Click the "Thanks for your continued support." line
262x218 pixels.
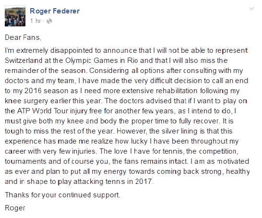pos(62,195)
